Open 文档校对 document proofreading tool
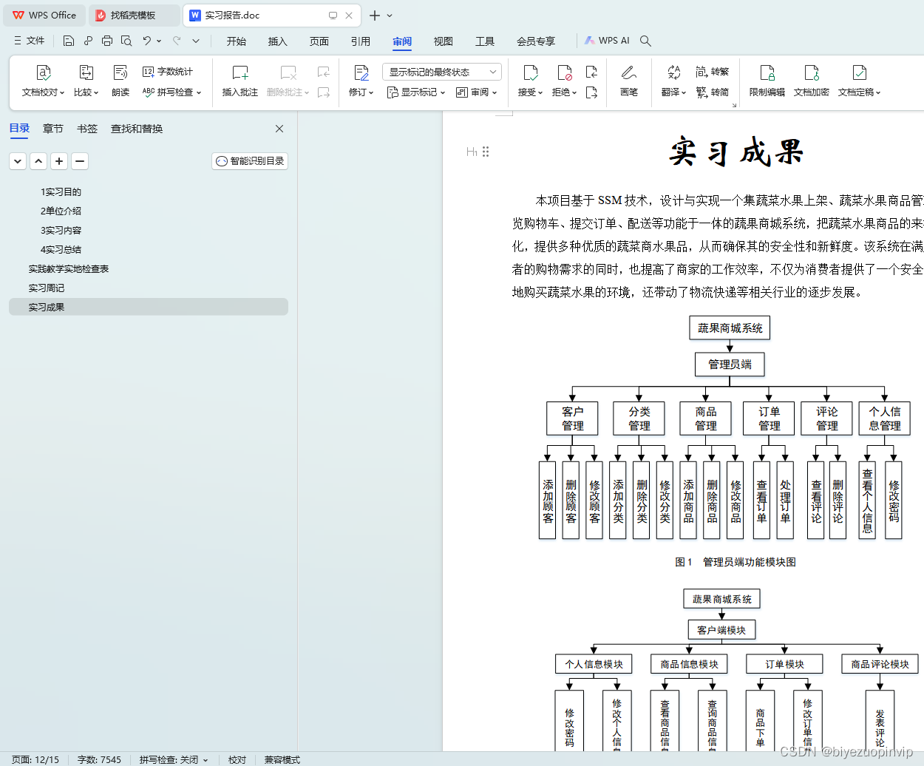Screen dimensions: 924x766 coord(43,81)
